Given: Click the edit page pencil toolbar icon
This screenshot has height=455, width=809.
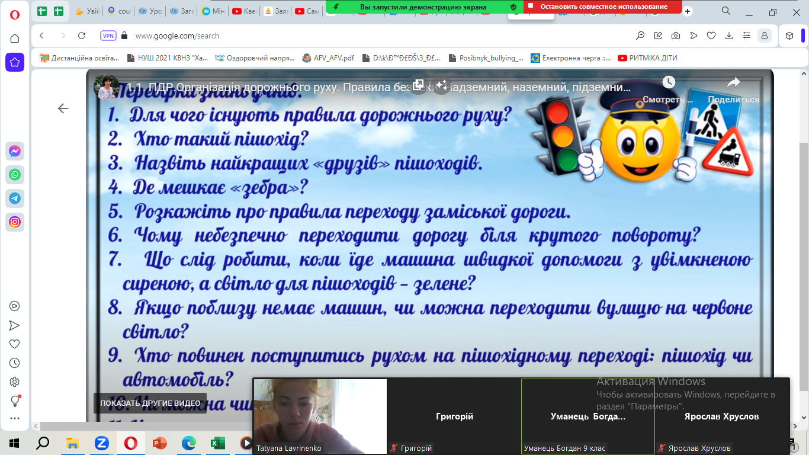Looking at the screenshot, I should [x=658, y=36].
